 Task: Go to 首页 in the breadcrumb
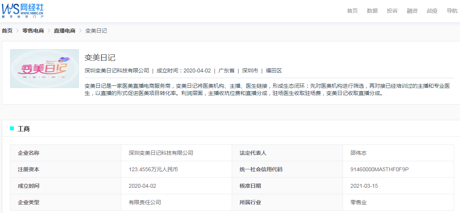point(7,31)
